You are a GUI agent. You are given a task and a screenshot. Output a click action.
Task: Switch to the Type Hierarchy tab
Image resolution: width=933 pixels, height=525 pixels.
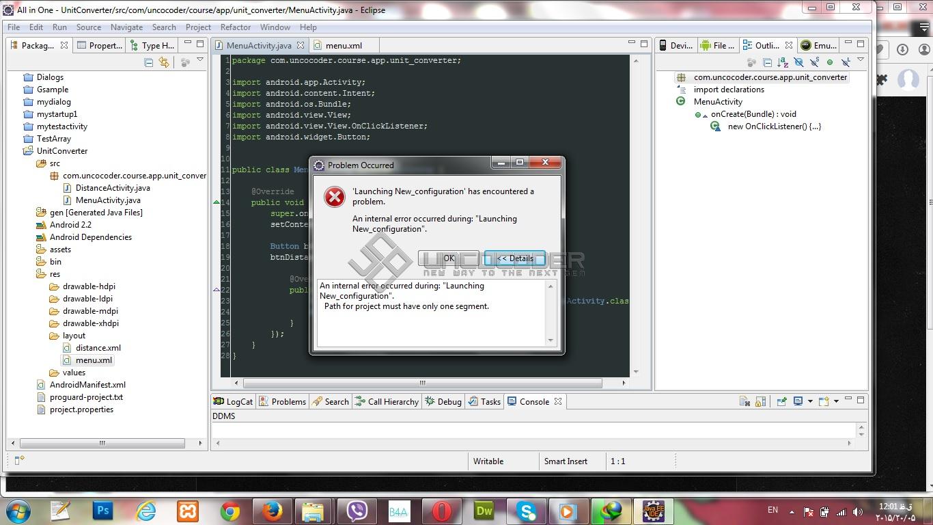[152, 45]
